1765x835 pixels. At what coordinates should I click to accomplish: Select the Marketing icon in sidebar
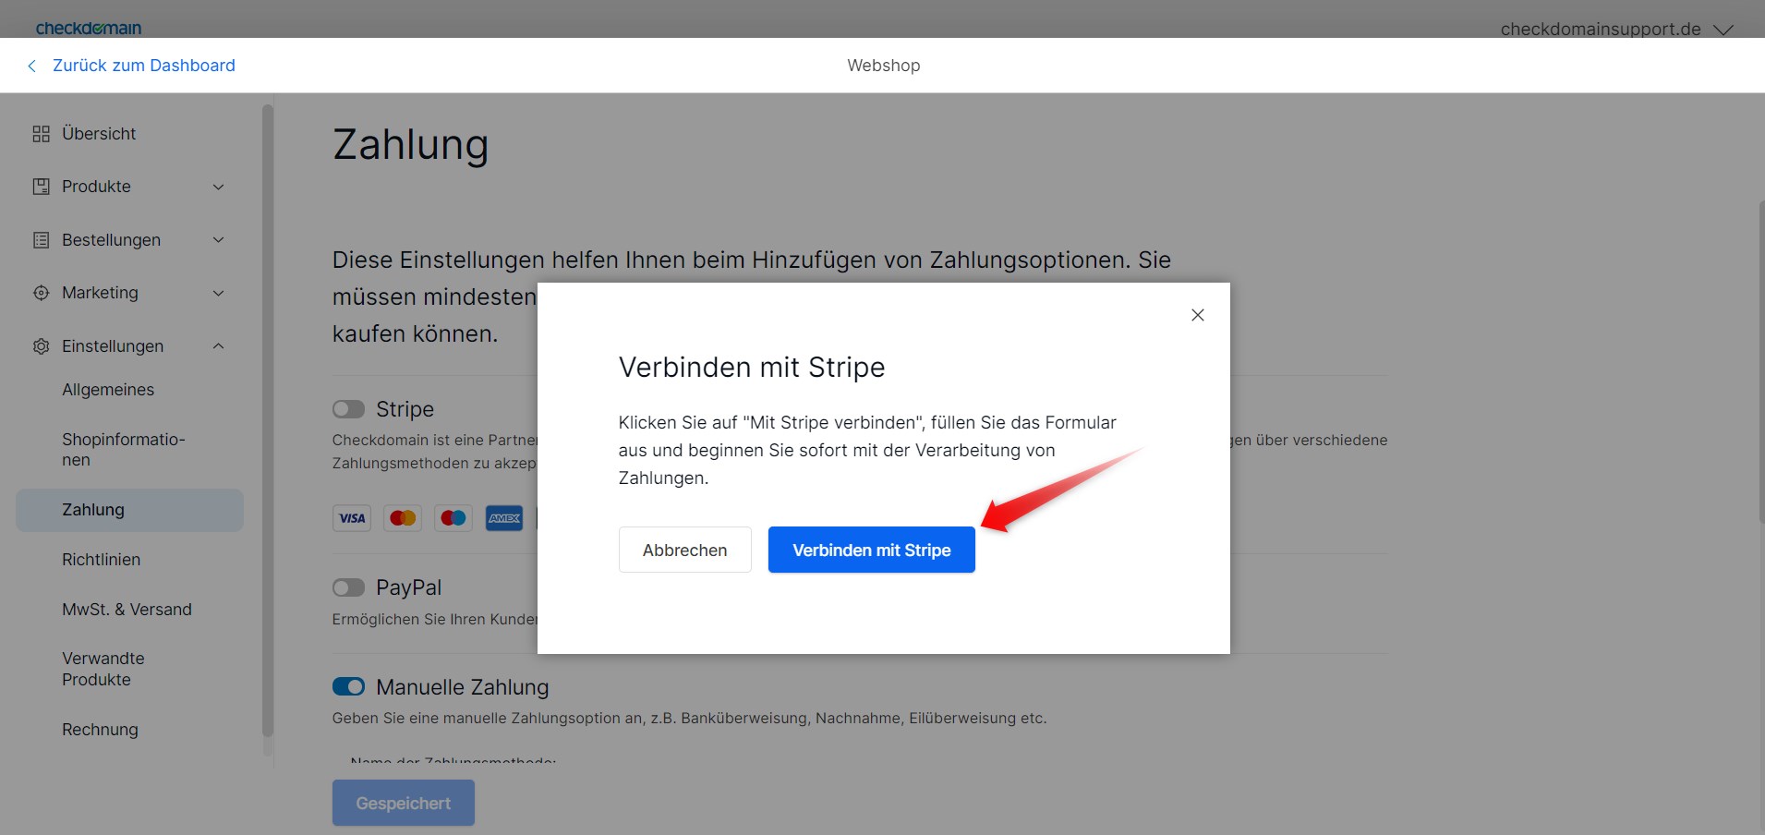(41, 293)
